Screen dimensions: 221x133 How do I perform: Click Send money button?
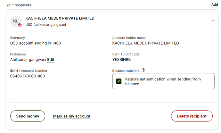(x=28, y=116)
